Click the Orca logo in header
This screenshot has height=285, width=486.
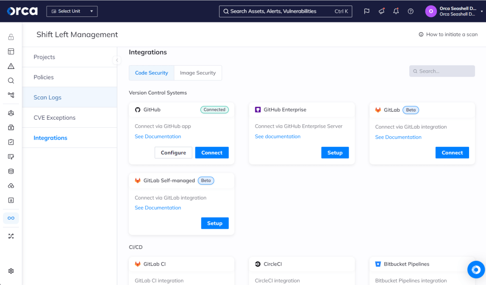22,11
